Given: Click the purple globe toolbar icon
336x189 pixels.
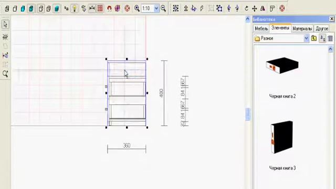Looking at the screenshot, I should pyautogui.click(x=118, y=8).
